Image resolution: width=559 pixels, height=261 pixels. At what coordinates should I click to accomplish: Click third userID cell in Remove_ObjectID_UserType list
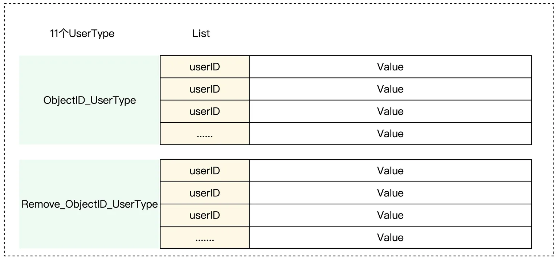click(x=205, y=215)
